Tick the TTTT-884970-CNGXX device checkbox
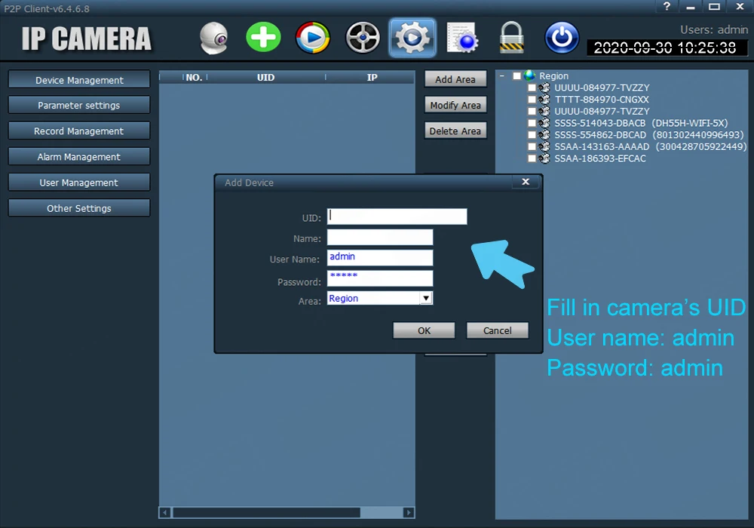This screenshot has height=528, width=754. click(x=532, y=100)
